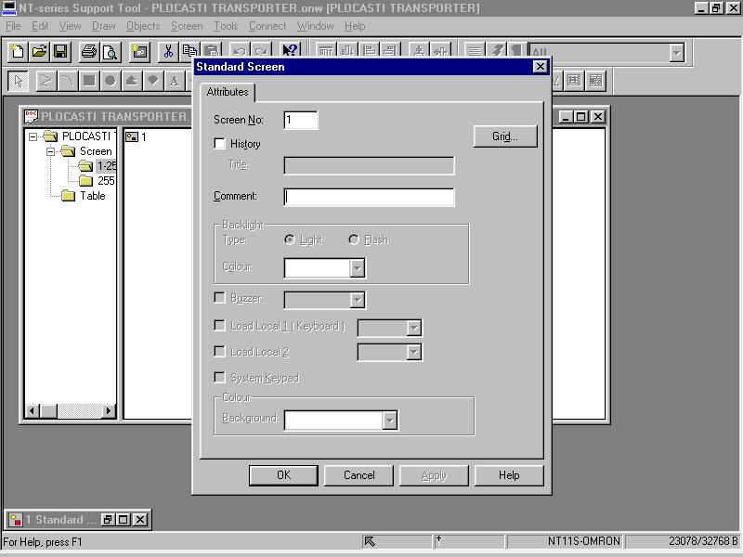Select the Circle drawing tool
This screenshot has width=743, height=557.
[110, 81]
